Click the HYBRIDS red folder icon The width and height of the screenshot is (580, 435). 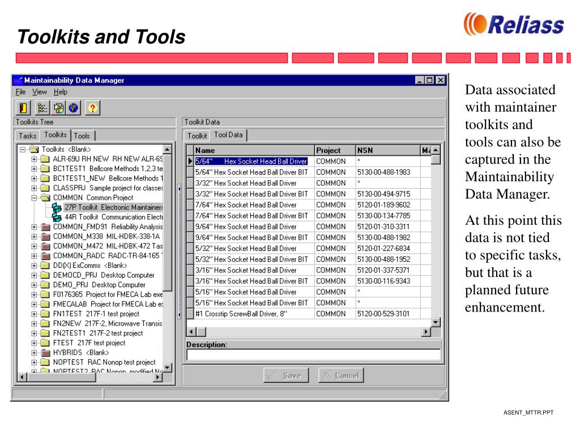[45, 352]
